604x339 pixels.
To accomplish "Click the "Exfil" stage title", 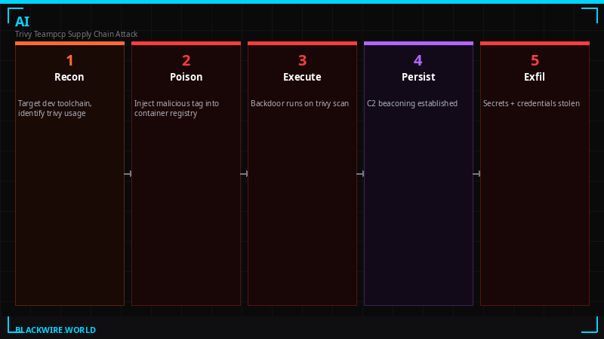I will pos(535,77).
